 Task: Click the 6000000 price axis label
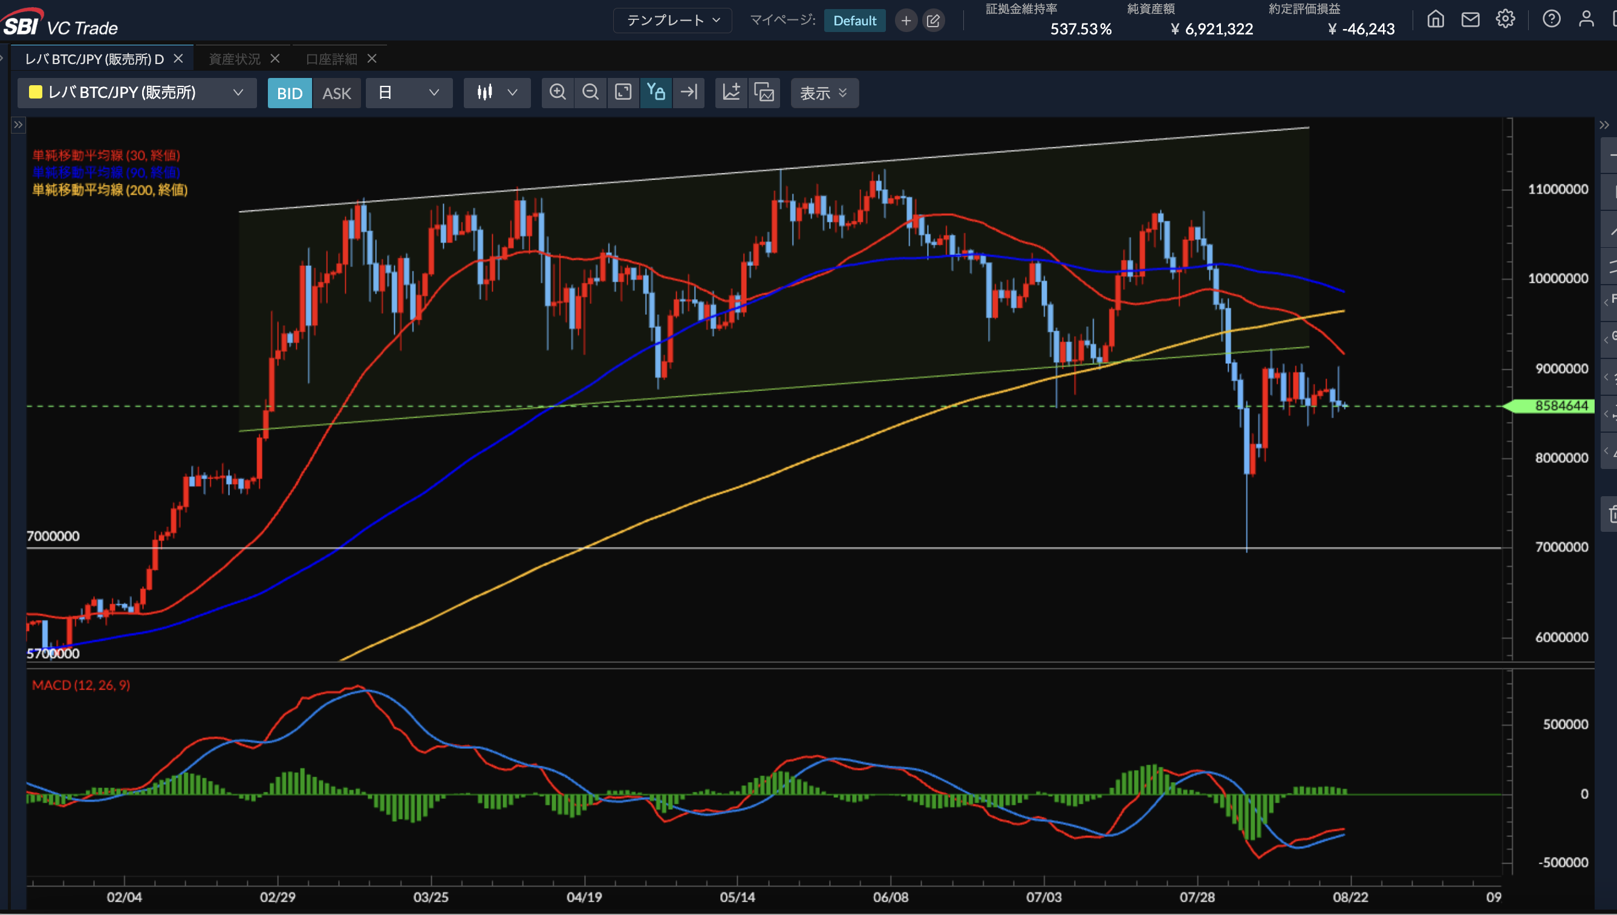(1562, 637)
